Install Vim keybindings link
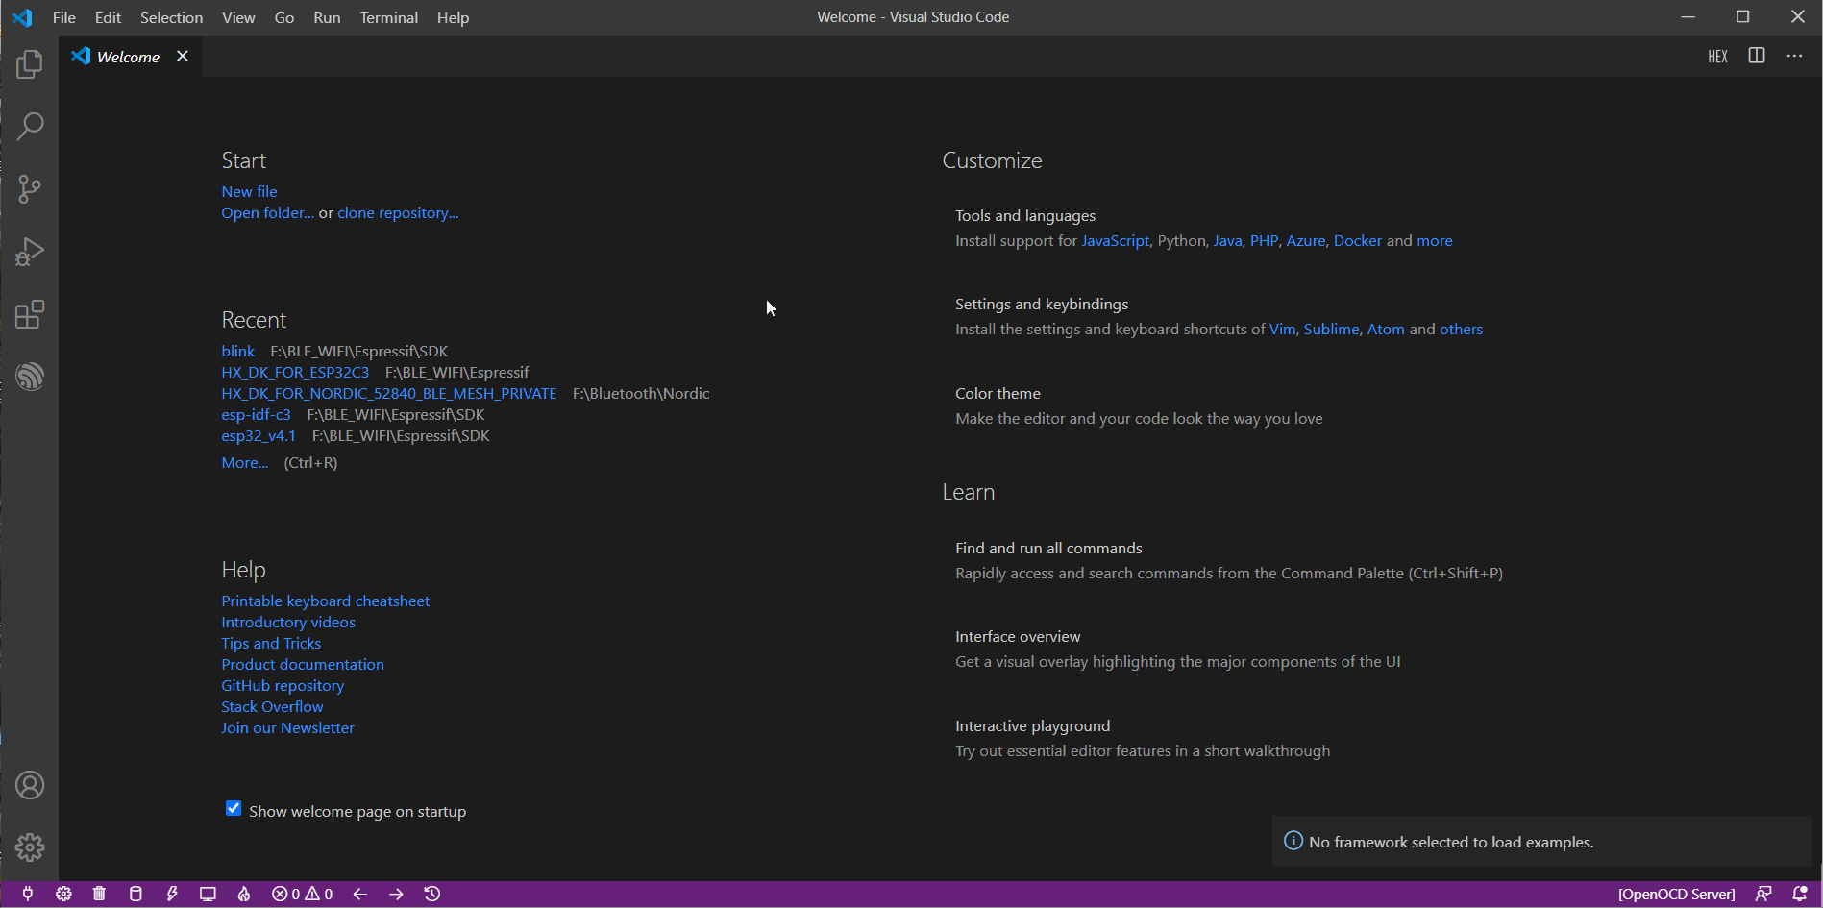1823x908 pixels. [1282, 329]
